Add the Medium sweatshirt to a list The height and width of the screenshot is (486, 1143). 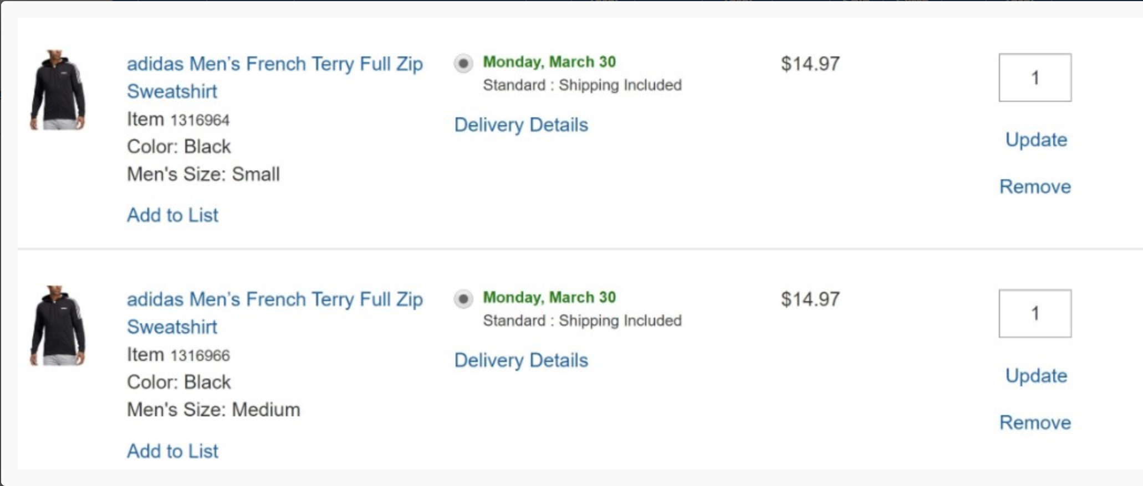(172, 451)
